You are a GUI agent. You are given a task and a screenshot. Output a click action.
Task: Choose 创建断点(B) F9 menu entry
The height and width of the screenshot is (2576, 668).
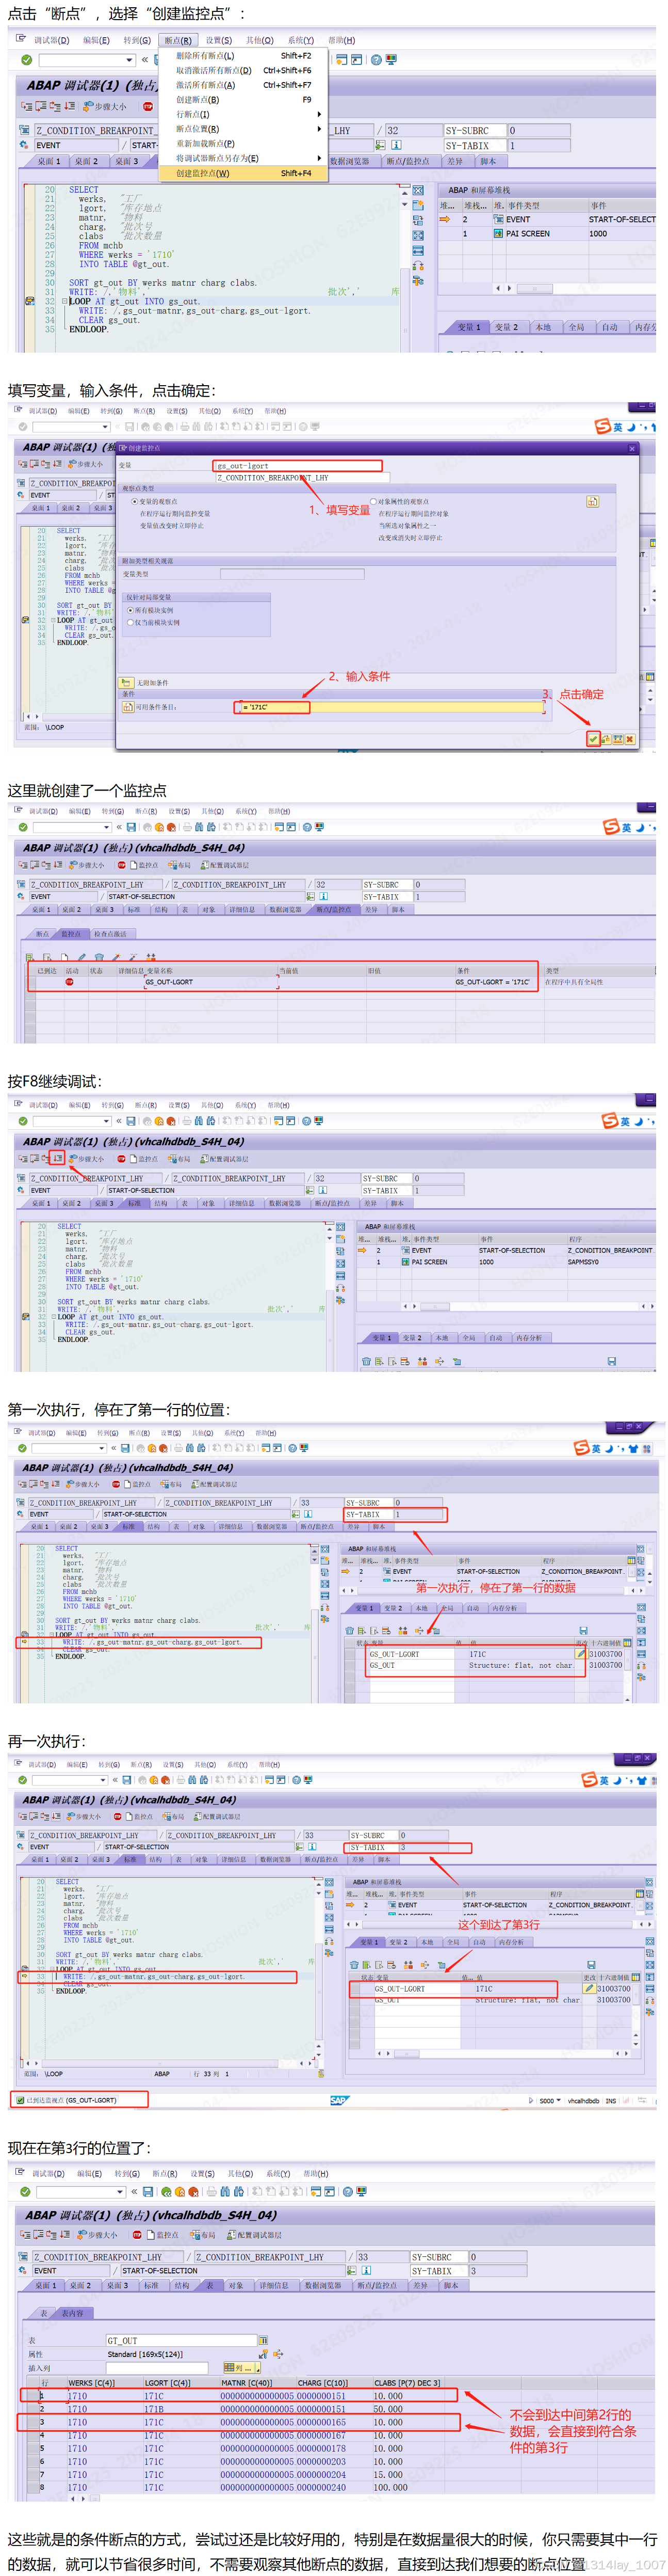pos(243,100)
